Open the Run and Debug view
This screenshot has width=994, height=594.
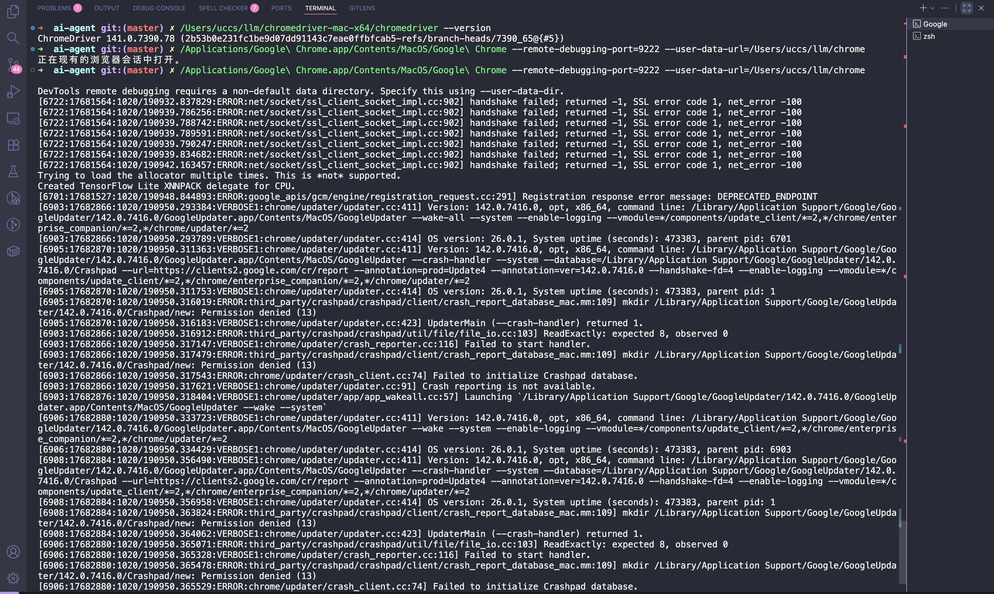(x=13, y=92)
